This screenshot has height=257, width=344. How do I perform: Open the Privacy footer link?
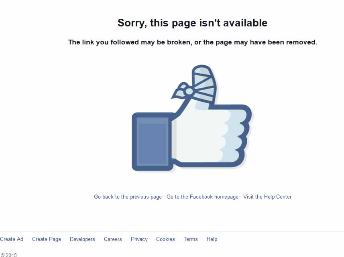click(139, 239)
